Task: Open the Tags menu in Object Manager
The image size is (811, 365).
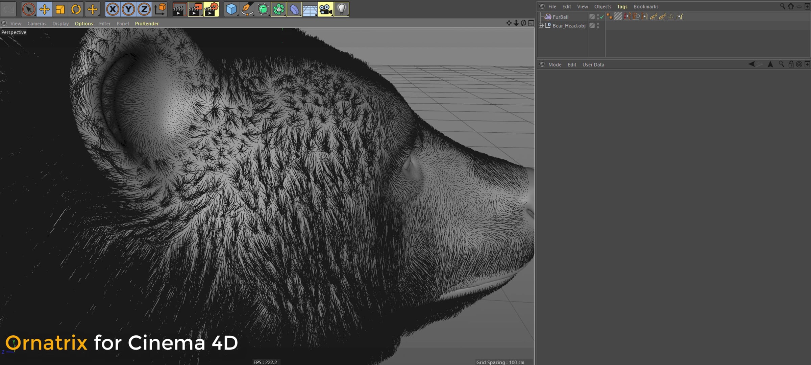Action: pos(622,6)
